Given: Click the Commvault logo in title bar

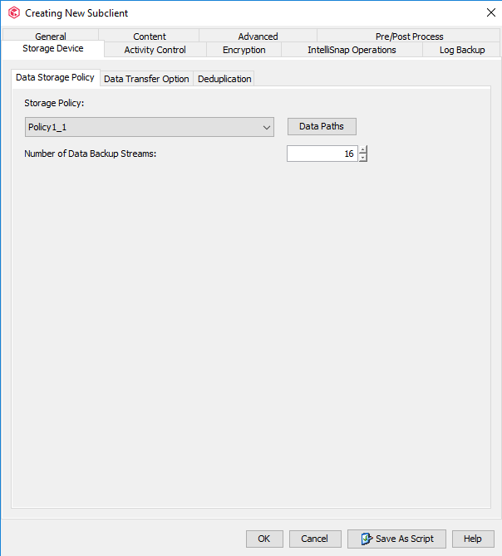Looking at the screenshot, I should [x=13, y=13].
